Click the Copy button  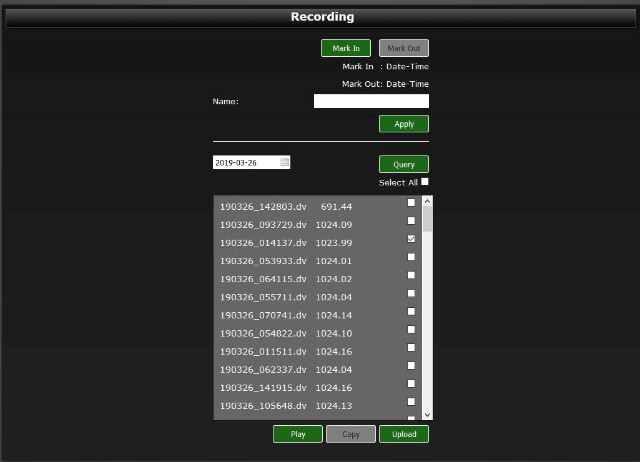pos(351,434)
